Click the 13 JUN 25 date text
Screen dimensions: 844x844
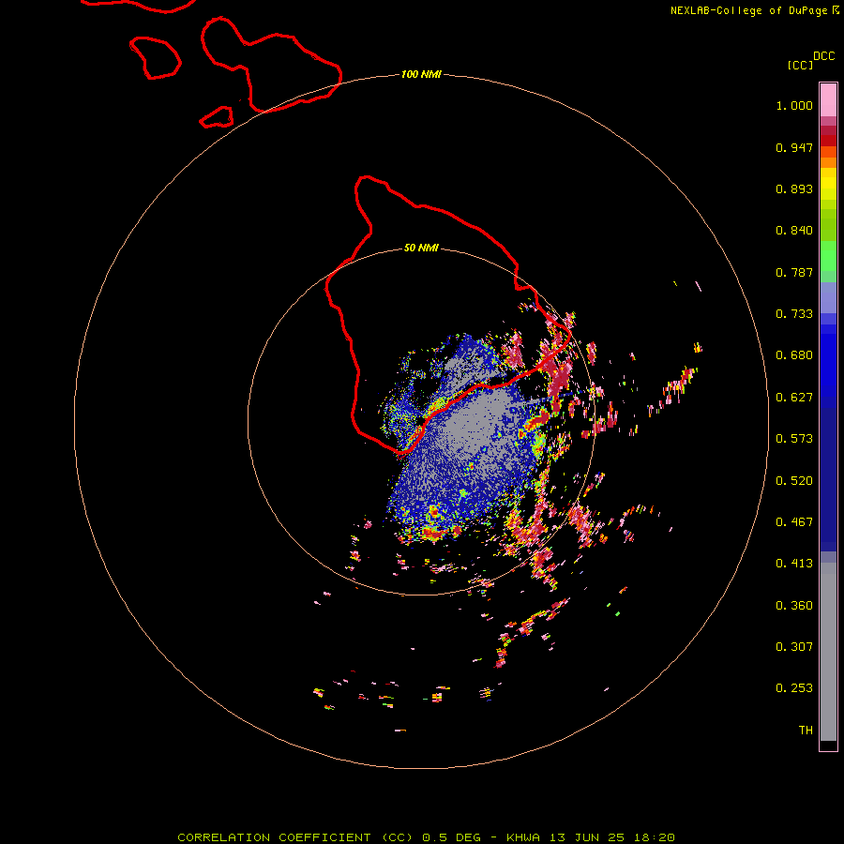(587, 837)
